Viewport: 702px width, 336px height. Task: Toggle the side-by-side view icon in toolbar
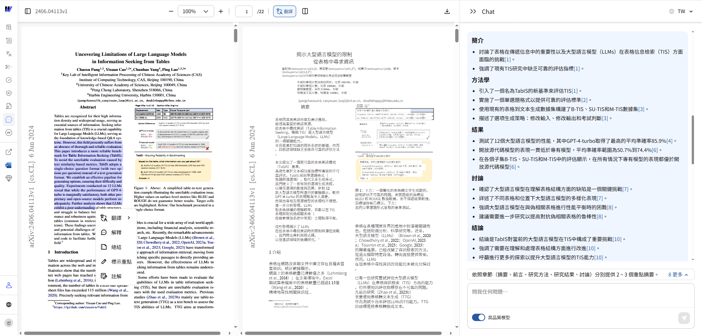[305, 11]
